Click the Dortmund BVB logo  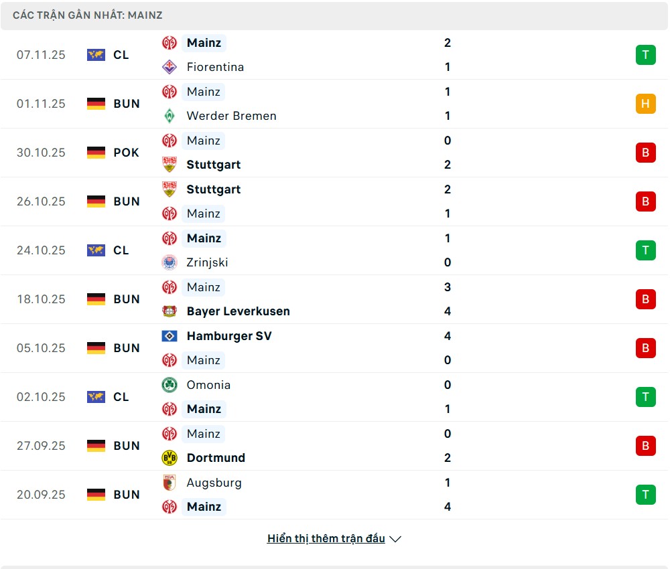tap(170, 458)
